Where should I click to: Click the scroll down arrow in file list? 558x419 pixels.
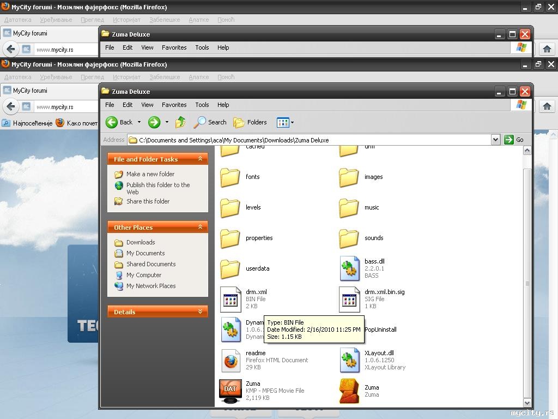click(x=527, y=403)
